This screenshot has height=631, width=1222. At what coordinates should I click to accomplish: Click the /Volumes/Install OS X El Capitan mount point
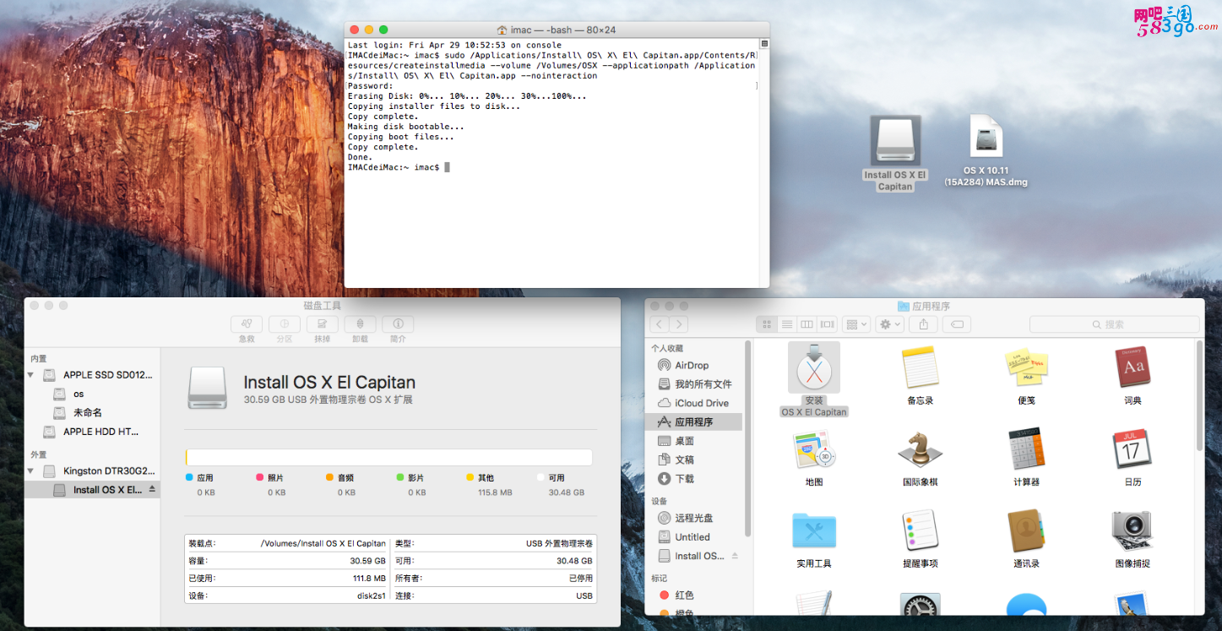323,544
